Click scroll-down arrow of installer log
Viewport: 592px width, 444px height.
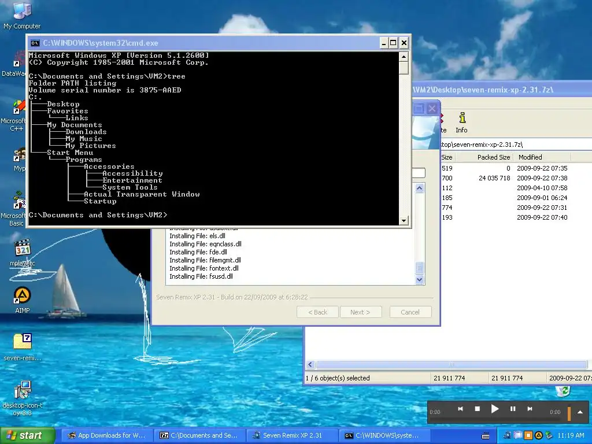[420, 280]
